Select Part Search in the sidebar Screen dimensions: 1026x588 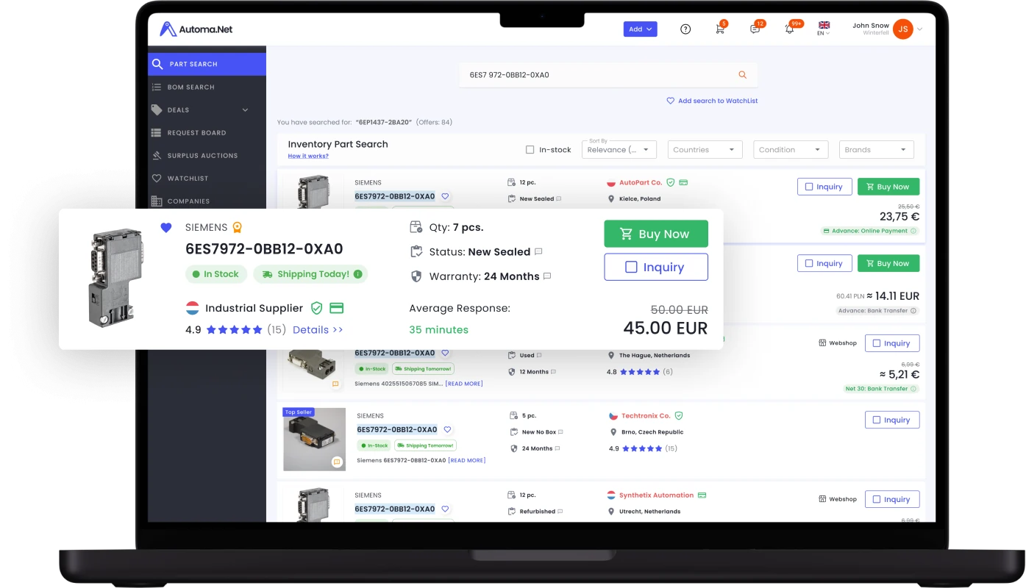coord(207,64)
